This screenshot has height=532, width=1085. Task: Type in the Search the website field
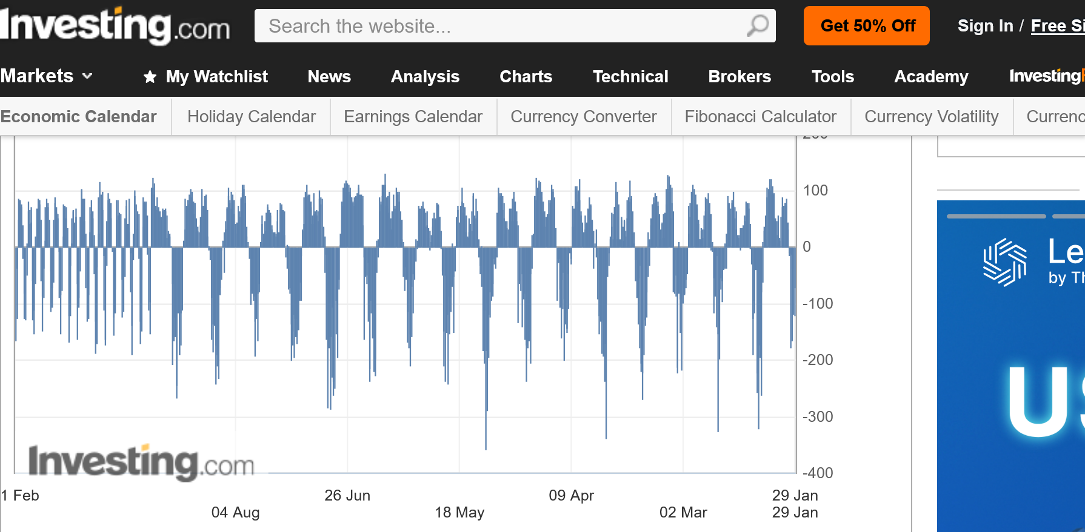click(497, 26)
